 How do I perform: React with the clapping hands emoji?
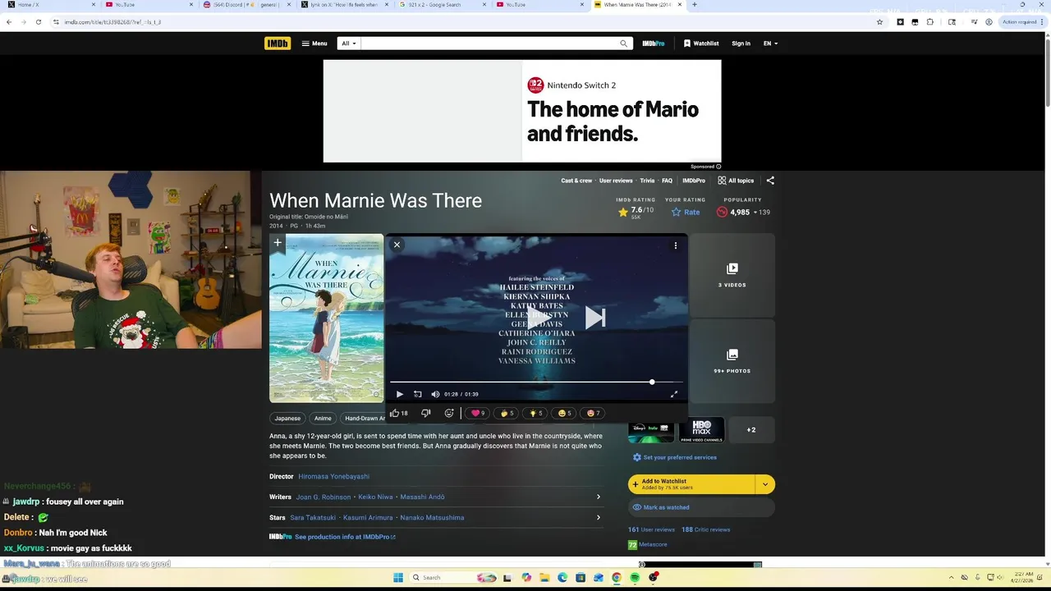(507, 413)
